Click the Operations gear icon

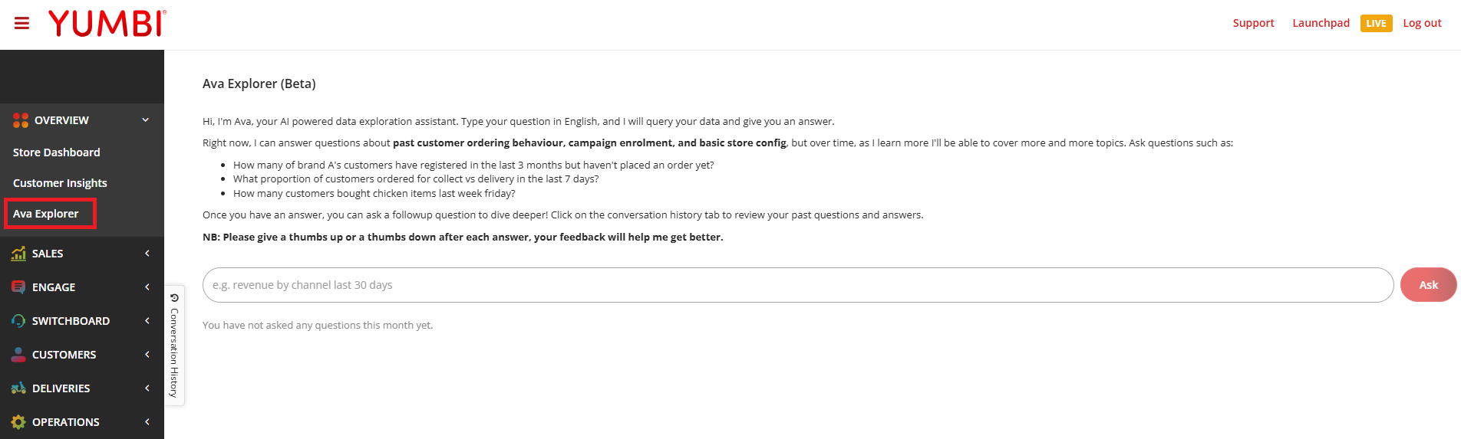point(18,422)
